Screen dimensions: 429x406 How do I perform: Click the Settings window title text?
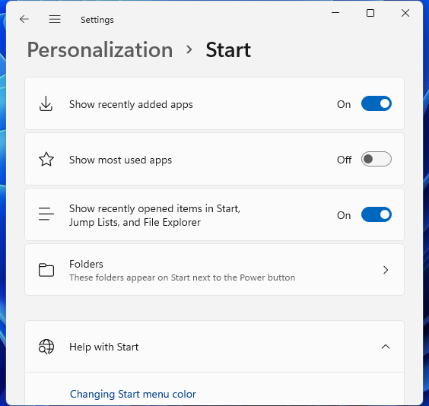(x=97, y=20)
